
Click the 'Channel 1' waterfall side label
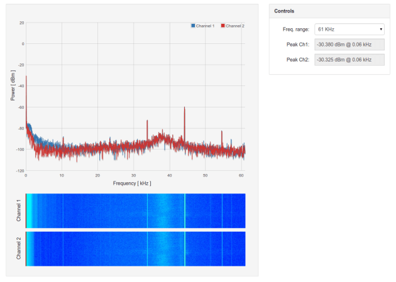18,210
